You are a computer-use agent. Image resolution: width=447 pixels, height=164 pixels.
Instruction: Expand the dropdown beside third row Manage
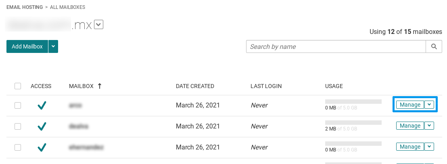pos(429,147)
